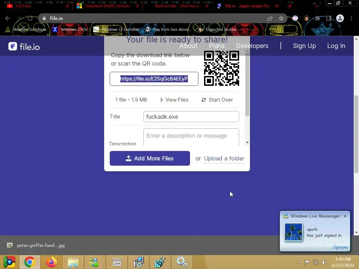Switch to the Download WinPE tab

coord(108,6)
